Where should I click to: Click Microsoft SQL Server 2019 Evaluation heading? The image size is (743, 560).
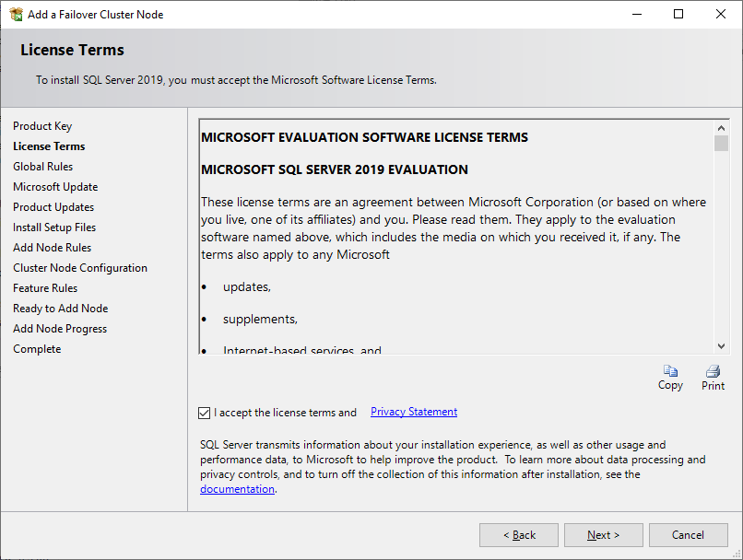(x=335, y=169)
